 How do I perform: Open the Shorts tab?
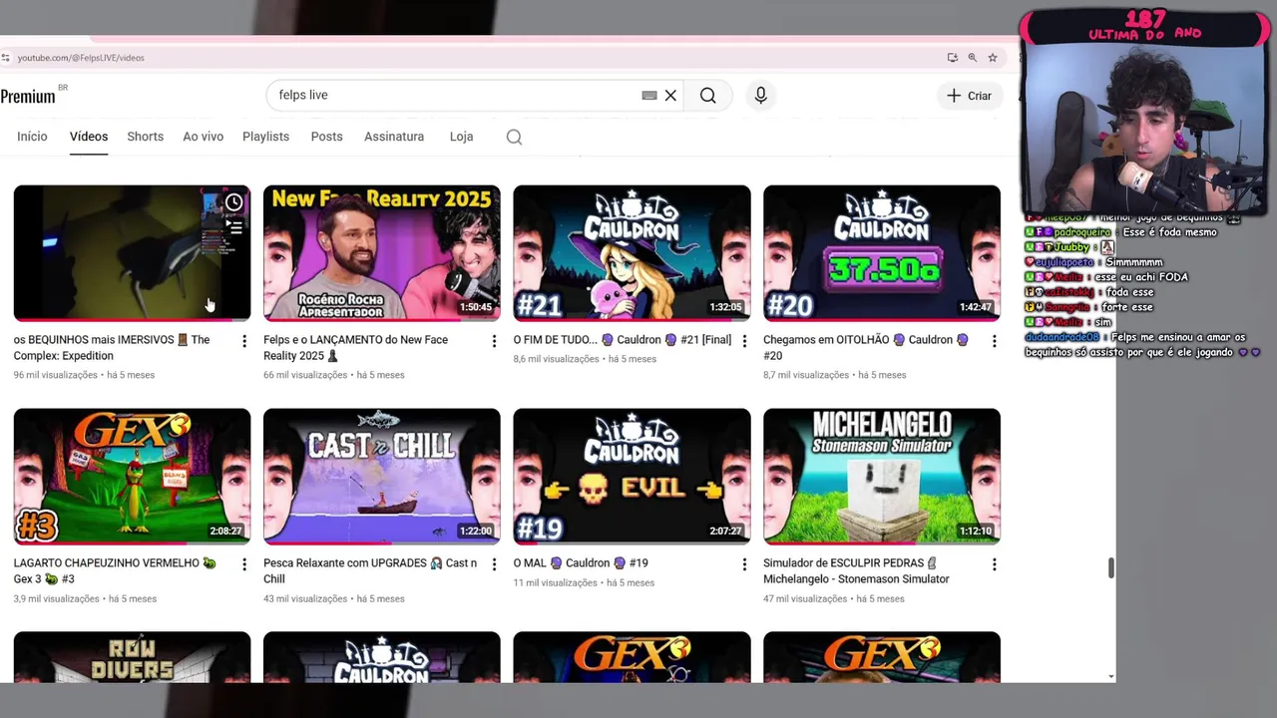145,137
